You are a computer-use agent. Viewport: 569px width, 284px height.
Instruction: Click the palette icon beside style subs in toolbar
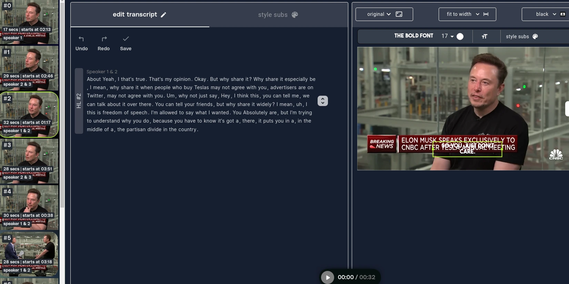pos(535,36)
